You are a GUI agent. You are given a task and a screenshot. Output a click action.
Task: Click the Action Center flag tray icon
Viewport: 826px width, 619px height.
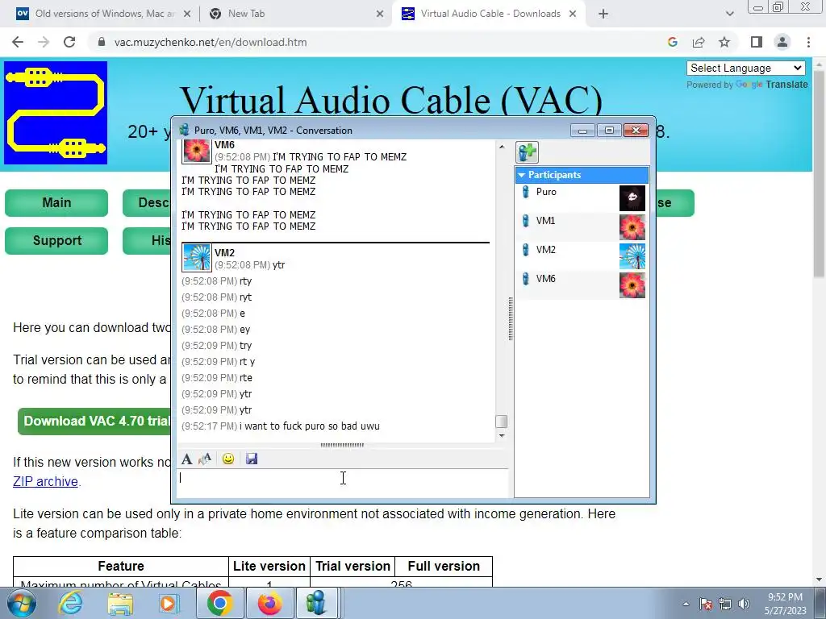pos(706,604)
